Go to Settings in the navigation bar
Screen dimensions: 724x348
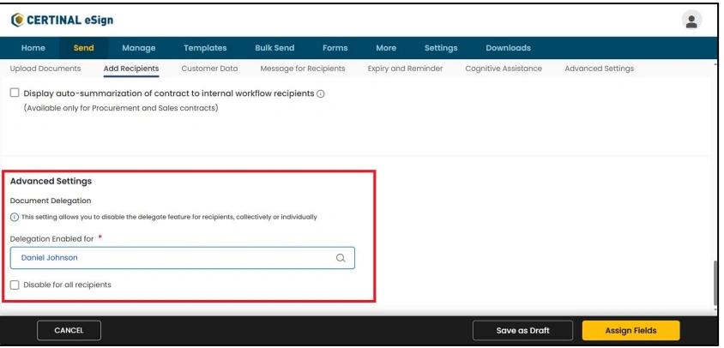click(x=441, y=48)
